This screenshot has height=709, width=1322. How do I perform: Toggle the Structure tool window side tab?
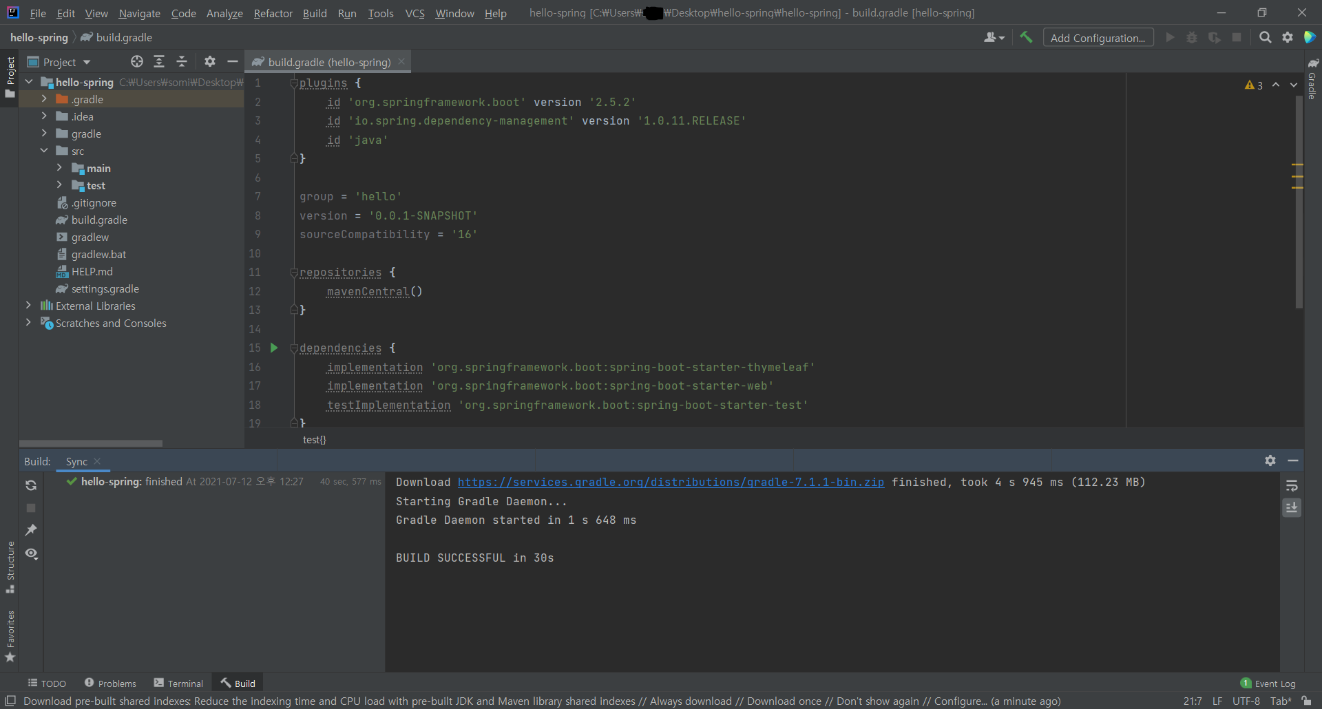10,567
